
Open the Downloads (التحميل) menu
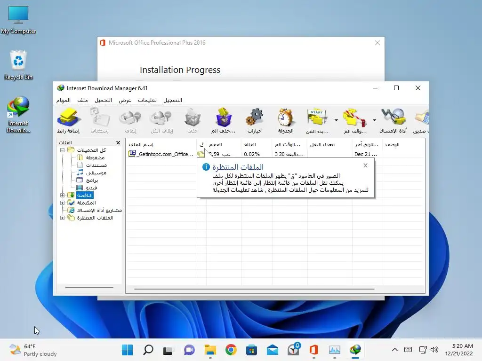(103, 100)
